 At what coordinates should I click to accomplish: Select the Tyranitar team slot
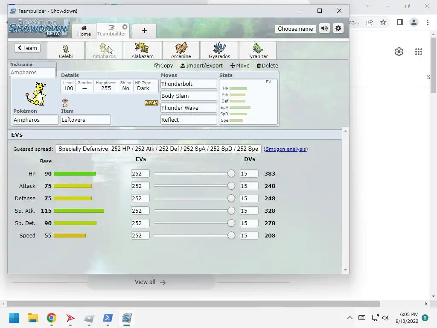click(258, 50)
